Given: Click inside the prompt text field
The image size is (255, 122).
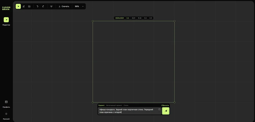Looking at the screenshot, I should coord(127,111).
